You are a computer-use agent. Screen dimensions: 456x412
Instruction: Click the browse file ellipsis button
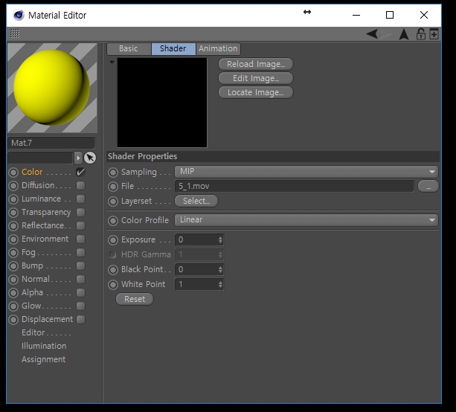428,187
